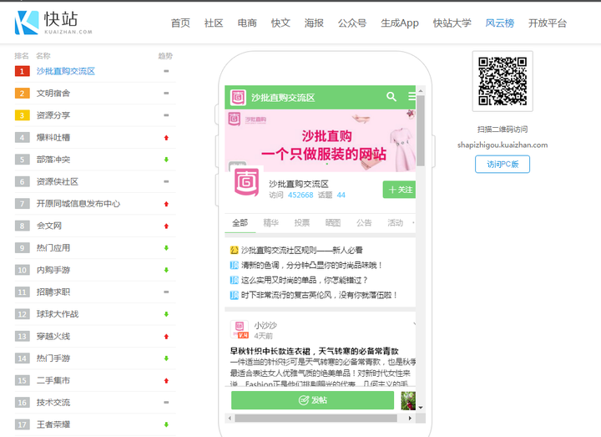Click the up trend arrow for 会文网
Viewport: 601px width, 437px height.
click(x=166, y=226)
